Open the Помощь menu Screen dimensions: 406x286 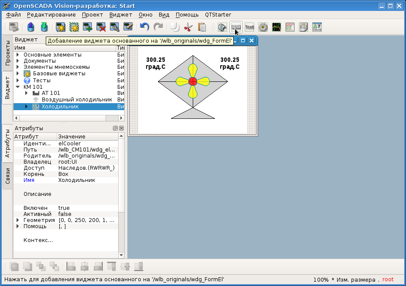click(x=187, y=14)
